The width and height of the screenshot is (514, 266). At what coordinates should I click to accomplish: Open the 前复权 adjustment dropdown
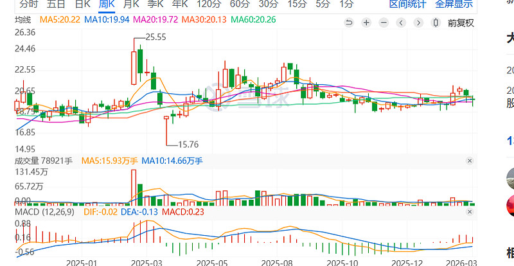pos(461,23)
